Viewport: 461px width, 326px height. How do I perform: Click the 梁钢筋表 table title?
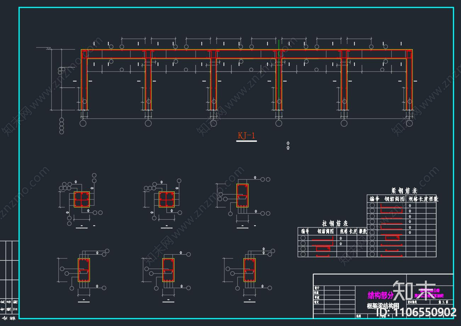point(404,191)
